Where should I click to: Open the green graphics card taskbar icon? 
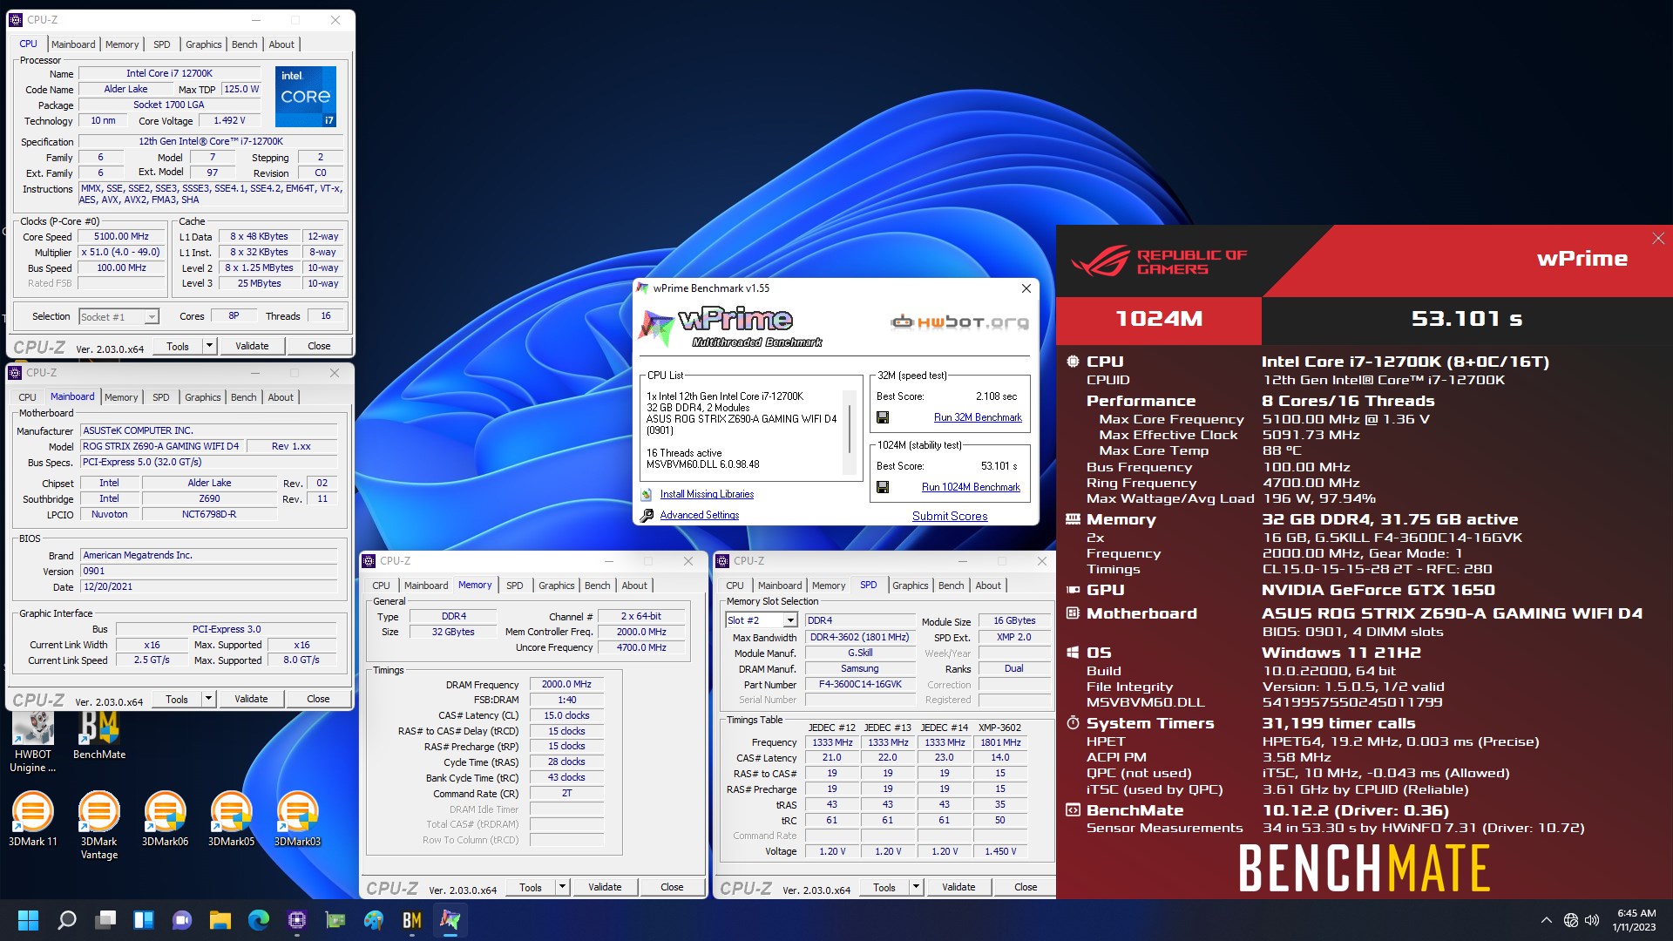(335, 920)
